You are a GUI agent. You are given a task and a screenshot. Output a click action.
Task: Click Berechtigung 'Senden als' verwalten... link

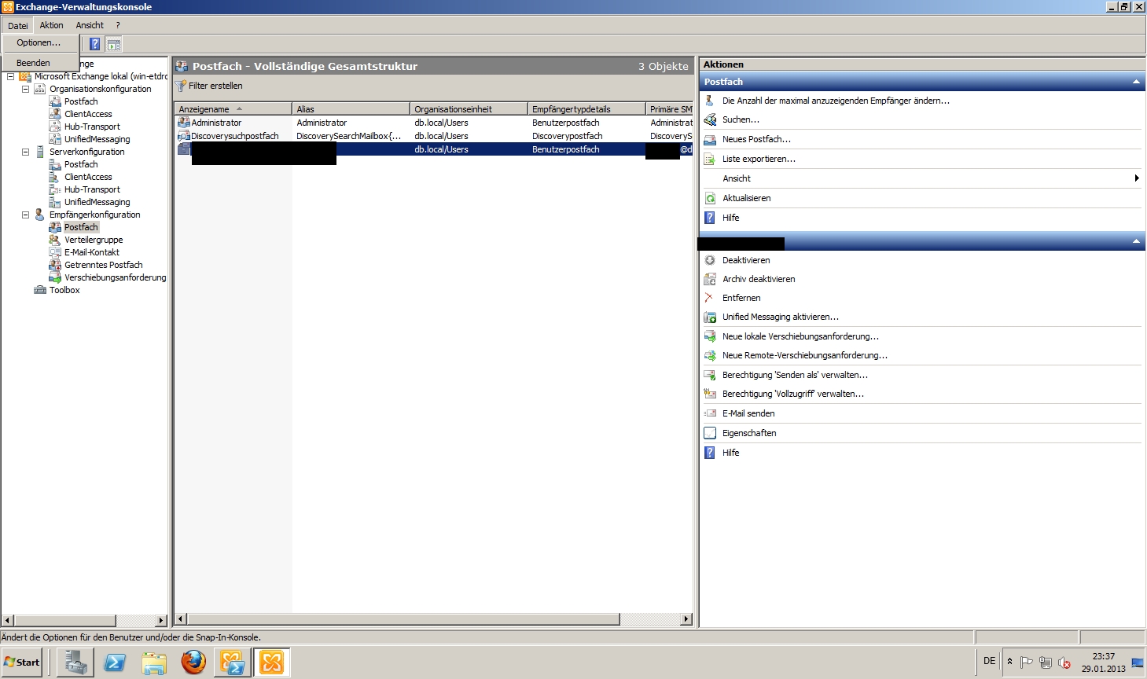pos(795,375)
